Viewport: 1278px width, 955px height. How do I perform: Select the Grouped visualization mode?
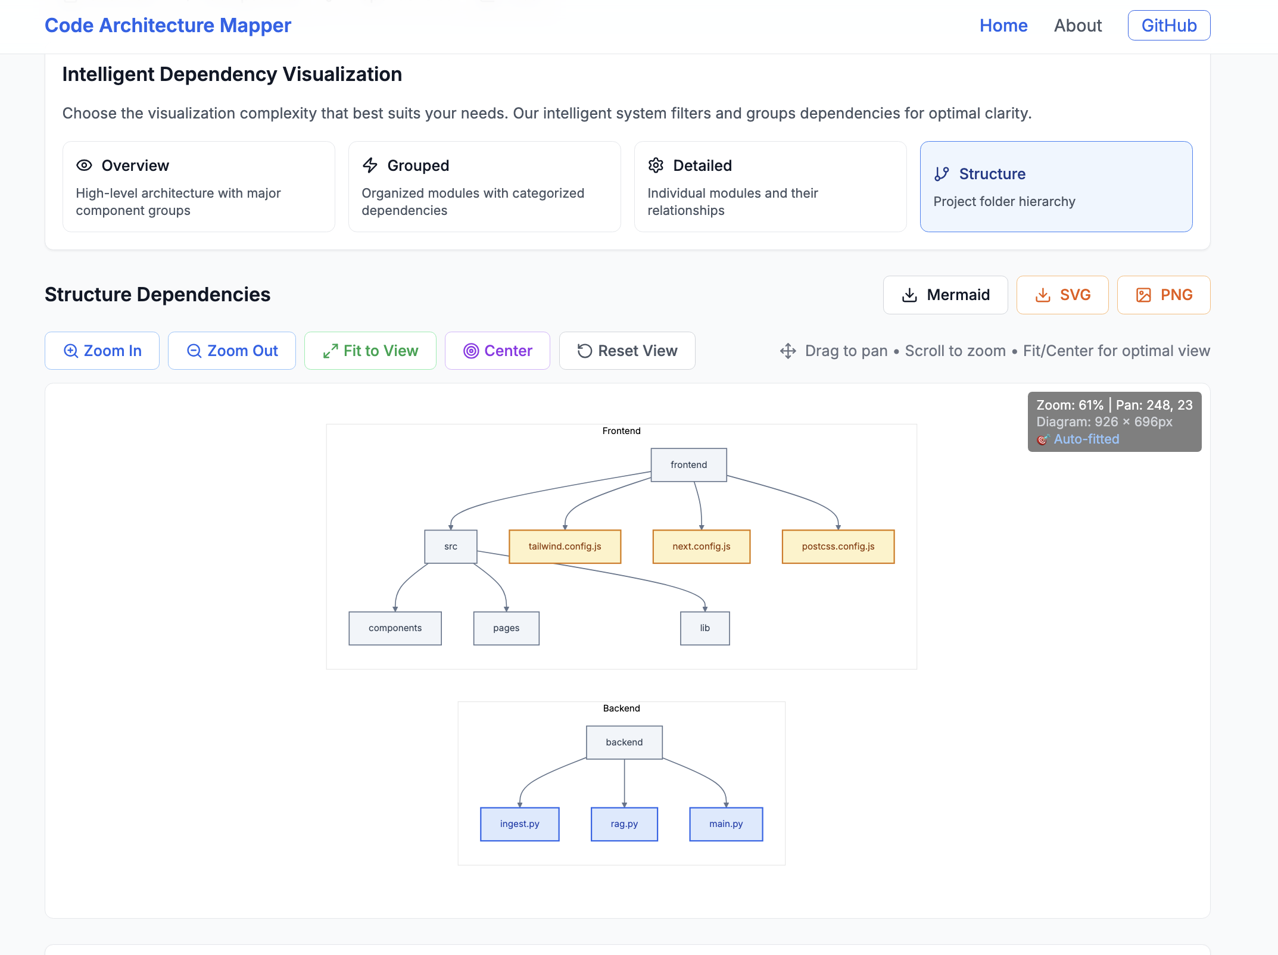484,186
